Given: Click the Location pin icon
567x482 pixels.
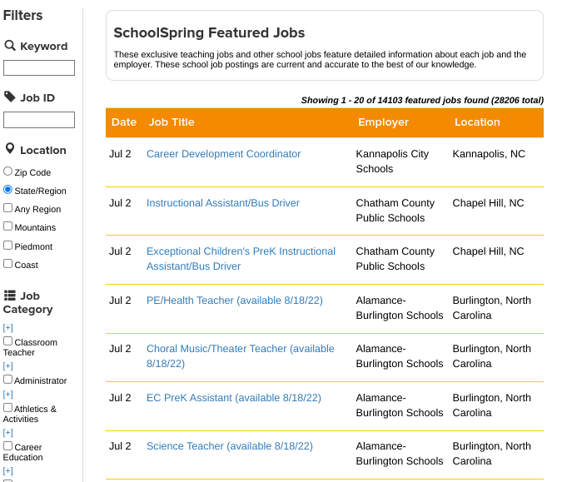Looking at the screenshot, I should (10, 149).
